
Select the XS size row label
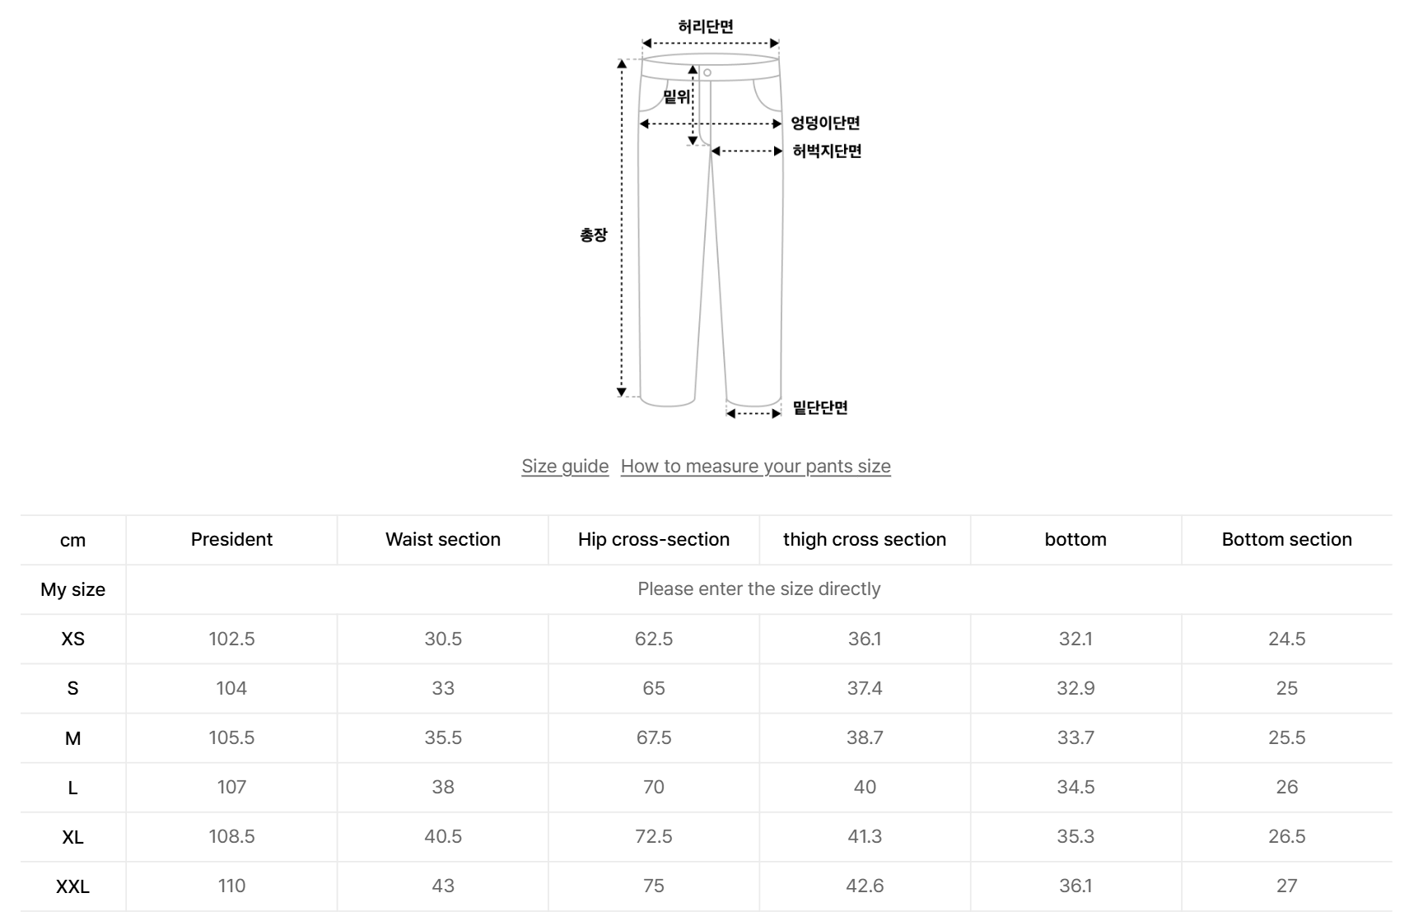(72, 639)
